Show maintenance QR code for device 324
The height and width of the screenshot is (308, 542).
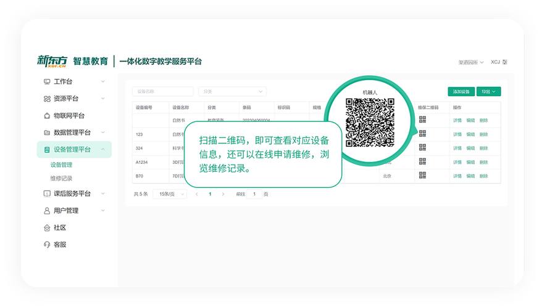coord(422,147)
